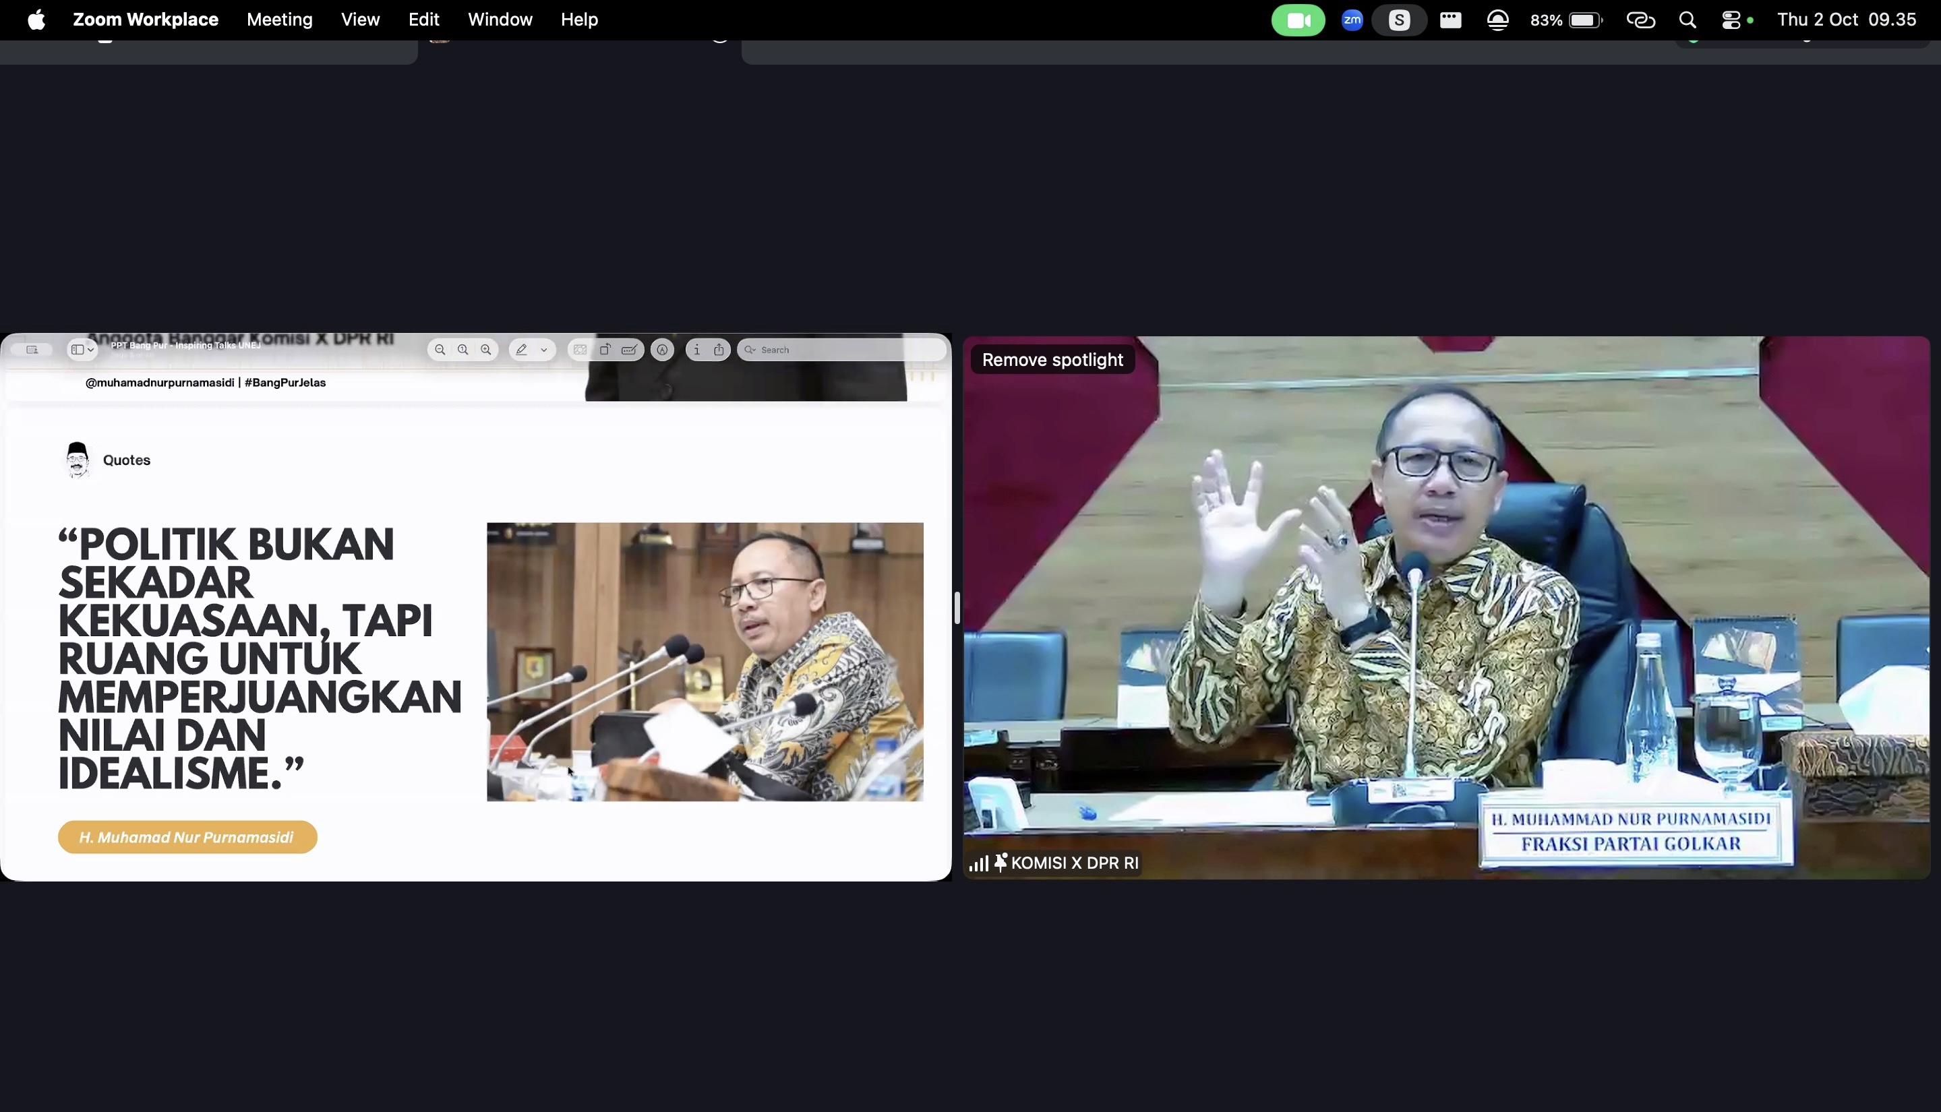
Task: Open the search scope dropdown in the search field
Action: 750,349
